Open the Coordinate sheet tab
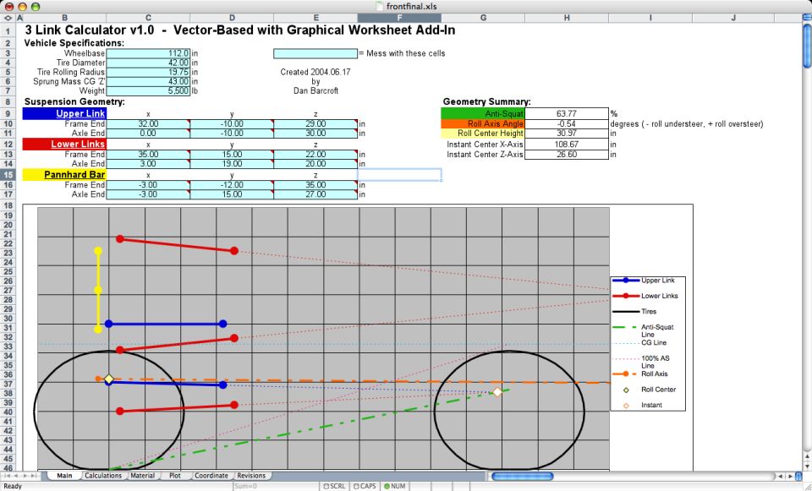The width and height of the screenshot is (812, 491). [x=211, y=476]
